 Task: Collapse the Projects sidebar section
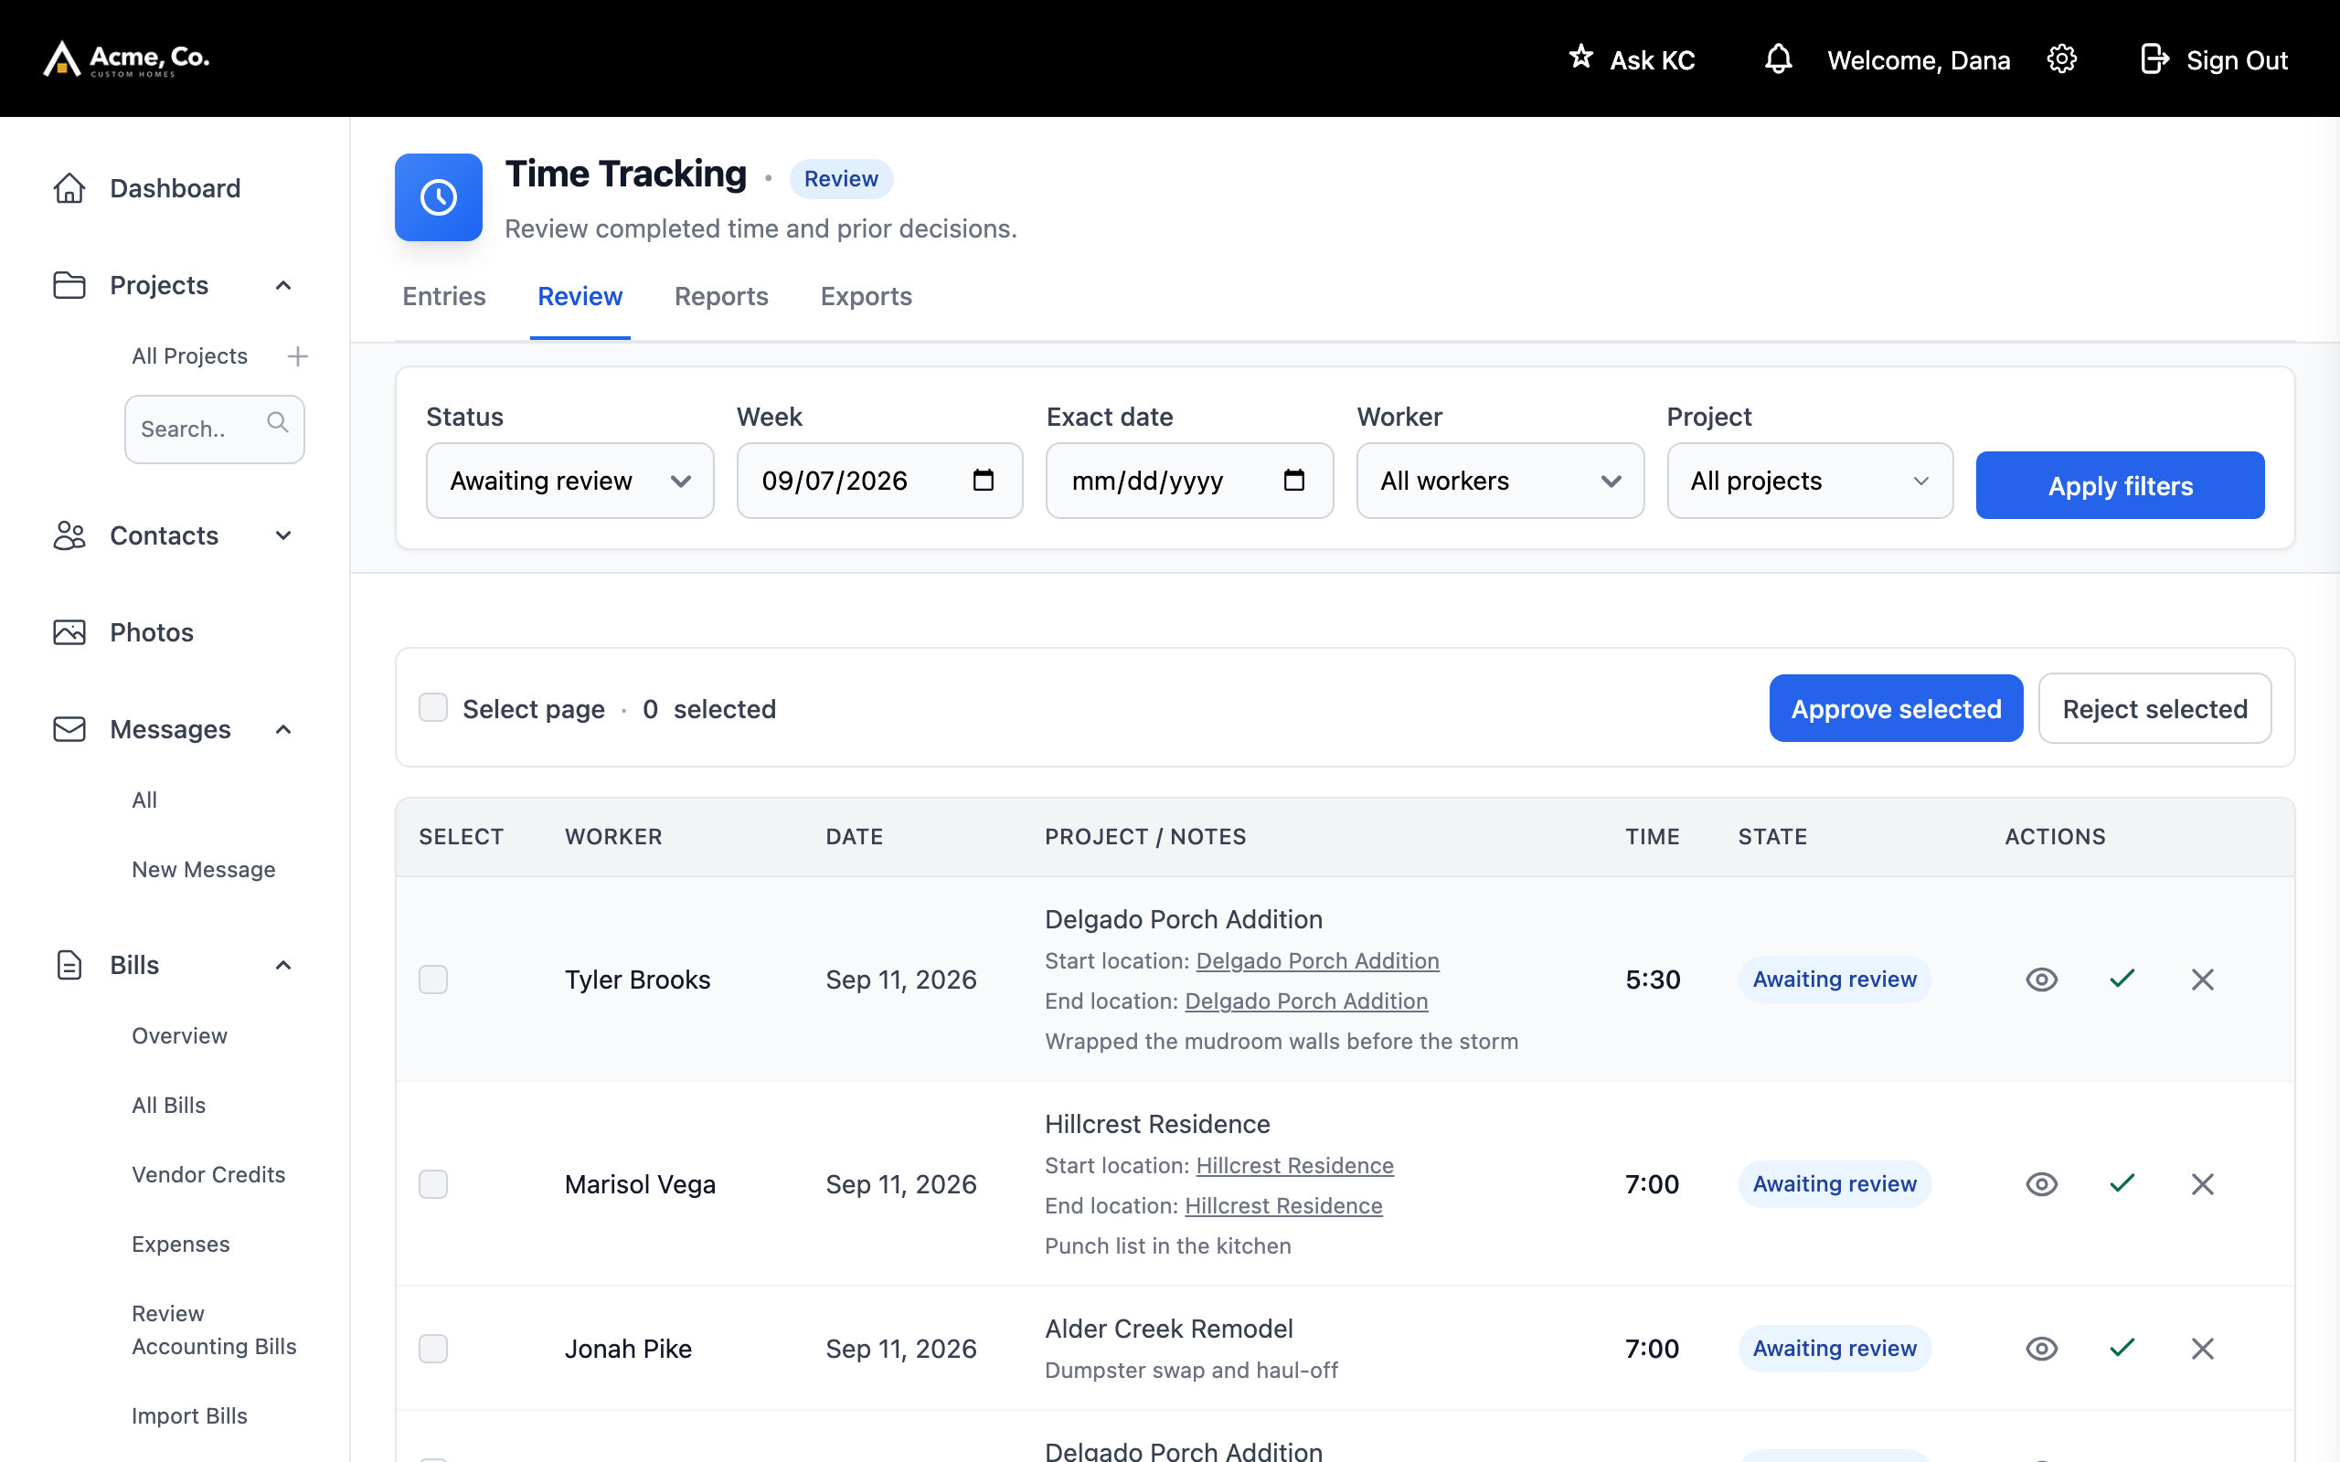pyautogui.click(x=283, y=285)
